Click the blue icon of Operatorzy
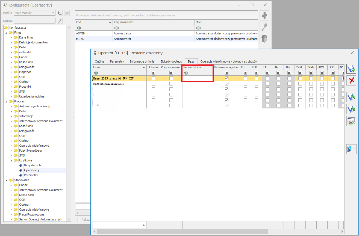The height and width of the screenshot is (236, 359). (21, 170)
